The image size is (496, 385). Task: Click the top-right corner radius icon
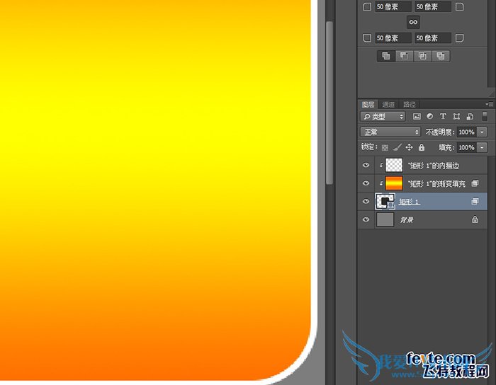[x=459, y=6]
